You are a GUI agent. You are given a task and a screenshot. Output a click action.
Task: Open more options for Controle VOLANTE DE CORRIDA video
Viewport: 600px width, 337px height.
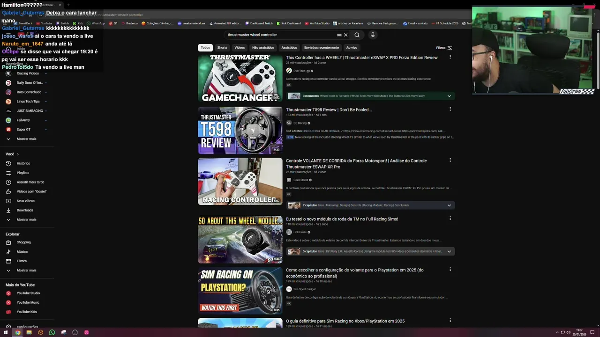pos(450,160)
